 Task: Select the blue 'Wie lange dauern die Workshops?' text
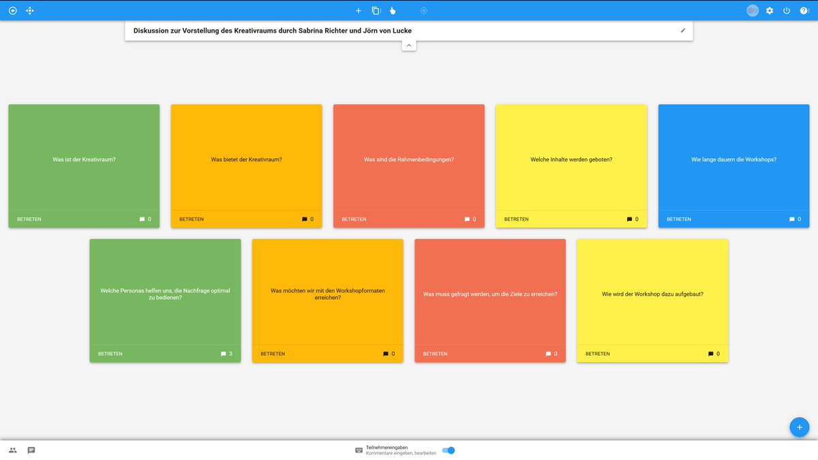(734, 159)
